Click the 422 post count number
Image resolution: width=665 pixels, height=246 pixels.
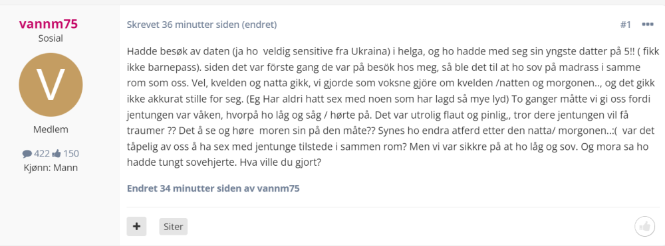coord(42,153)
